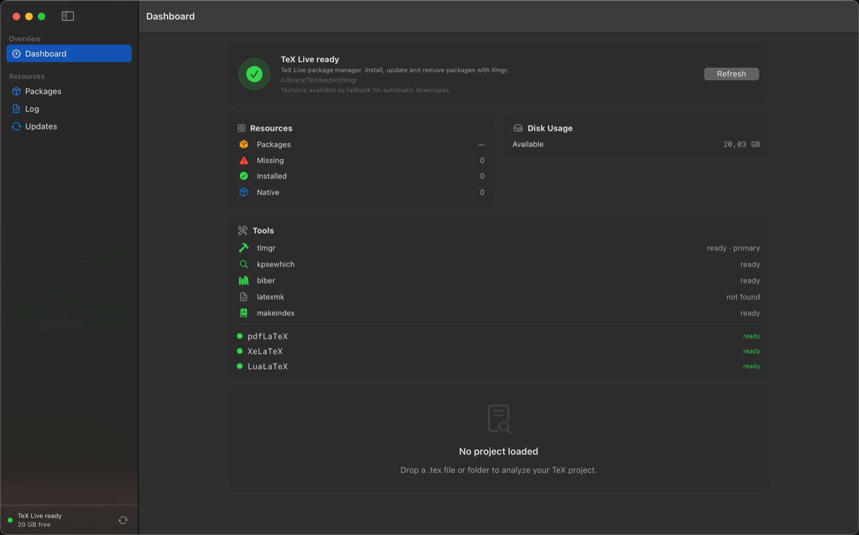This screenshot has height=535, width=859.
Task: Click the Available label in Disk Usage
Action: pyautogui.click(x=528, y=144)
